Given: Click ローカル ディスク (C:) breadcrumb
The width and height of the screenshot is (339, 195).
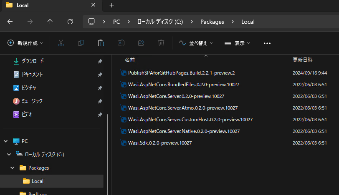Looking at the screenshot, I should (x=160, y=22).
